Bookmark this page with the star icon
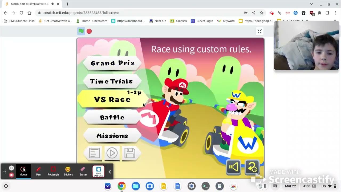Viewport: 341px width, 192px height. (262, 13)
